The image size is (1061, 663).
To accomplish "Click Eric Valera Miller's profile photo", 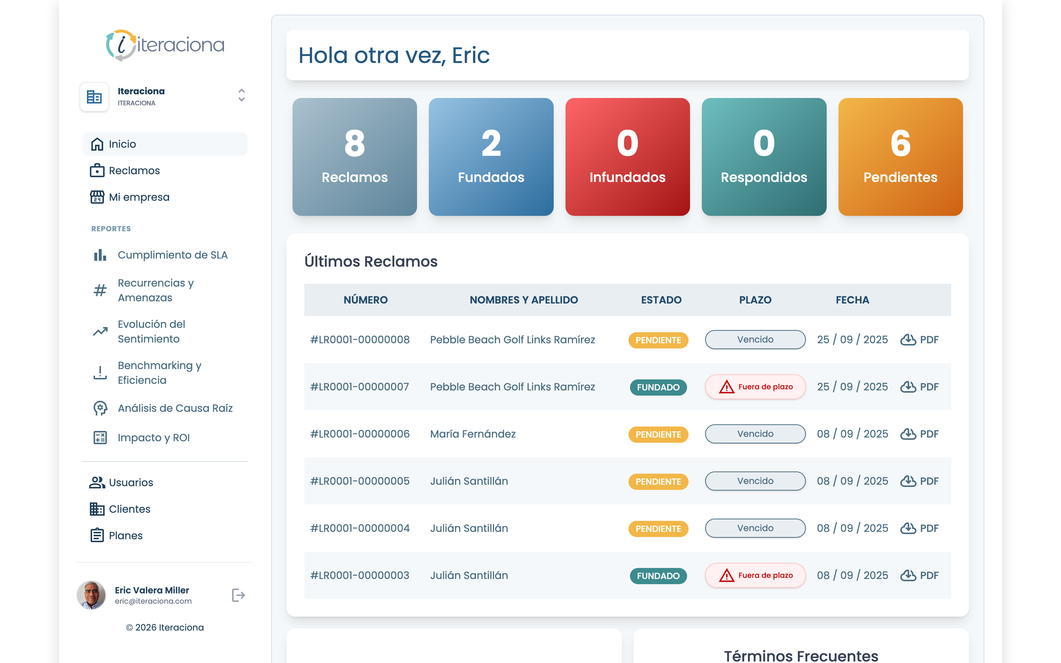I will click(91, 595).
